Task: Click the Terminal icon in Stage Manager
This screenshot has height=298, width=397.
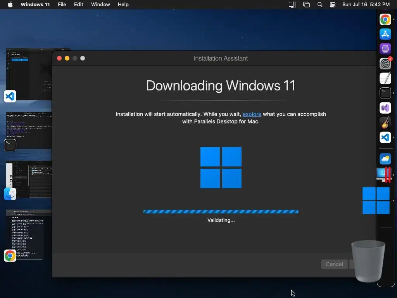Action: pos(10,145)
